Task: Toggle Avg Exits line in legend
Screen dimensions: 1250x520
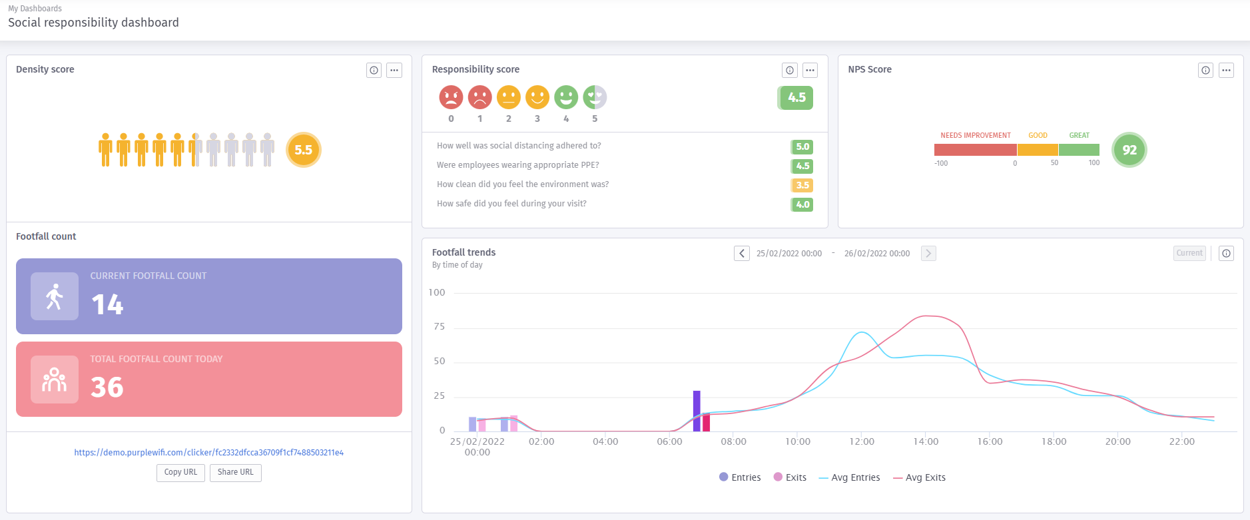Action: [919, 477]
